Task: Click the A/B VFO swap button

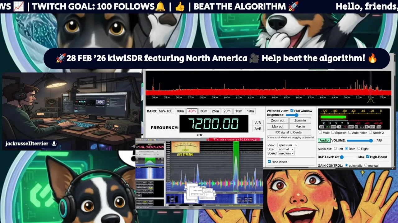Action: pos(258,123)
